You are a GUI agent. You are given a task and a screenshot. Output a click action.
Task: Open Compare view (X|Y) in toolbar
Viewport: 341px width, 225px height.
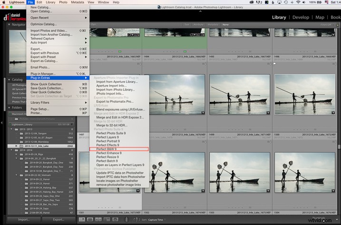pyautogui.click(x=98, y=219)
